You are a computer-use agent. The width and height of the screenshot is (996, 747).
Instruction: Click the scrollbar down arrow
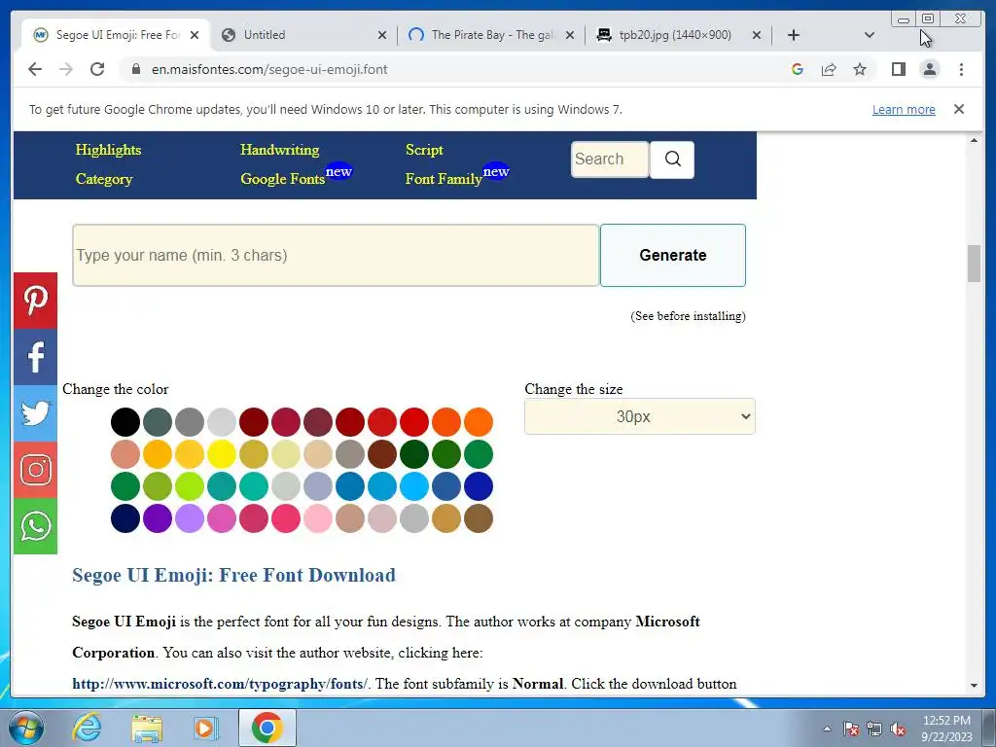pyautogui.click(x=974, y=686)
